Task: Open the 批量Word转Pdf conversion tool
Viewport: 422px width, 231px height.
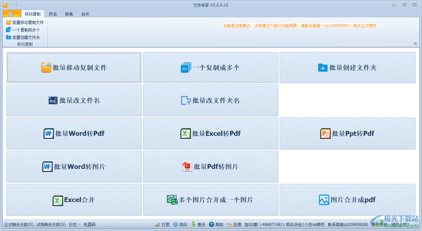Action: 74,133
